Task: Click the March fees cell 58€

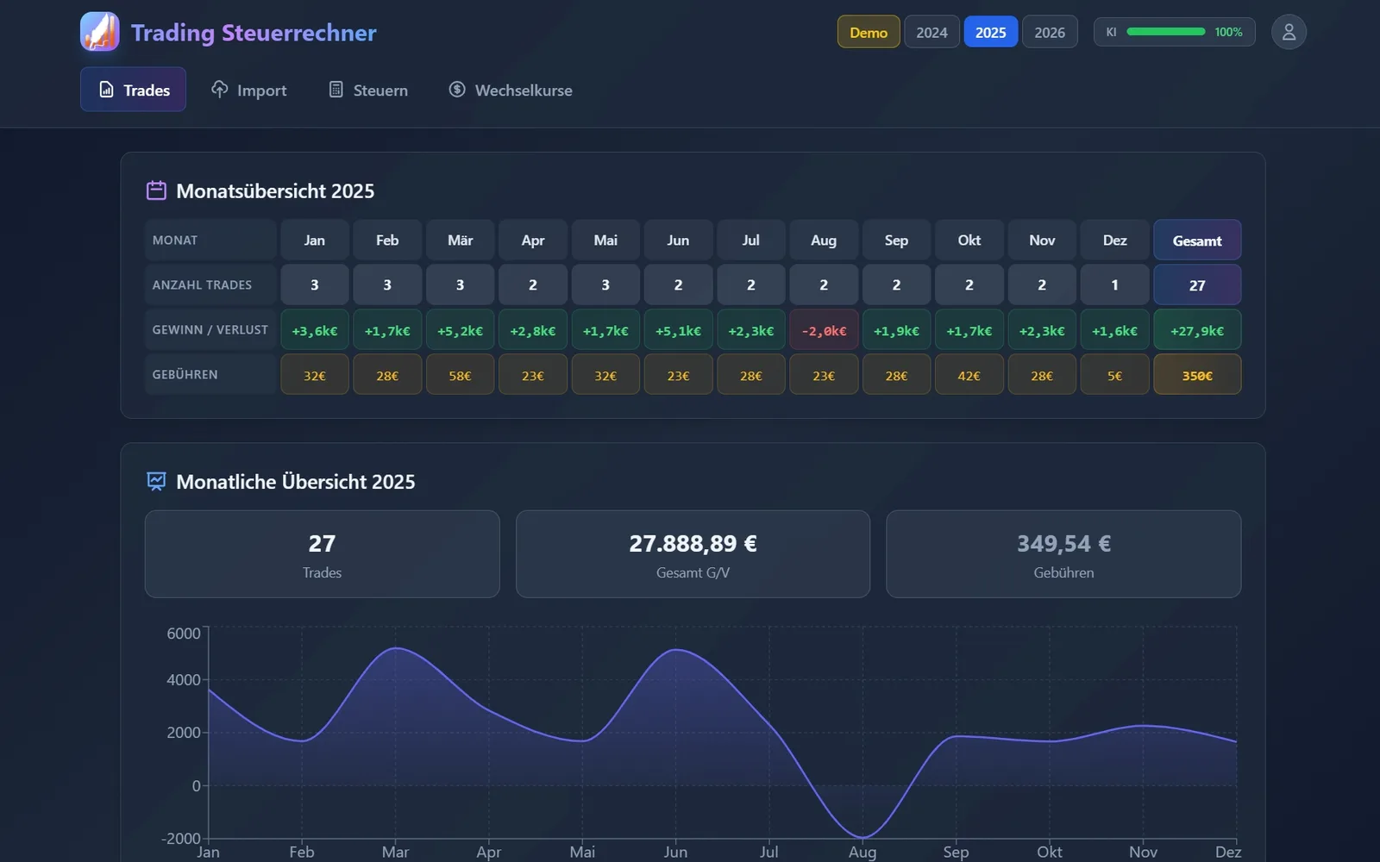Action: (460, 375)
